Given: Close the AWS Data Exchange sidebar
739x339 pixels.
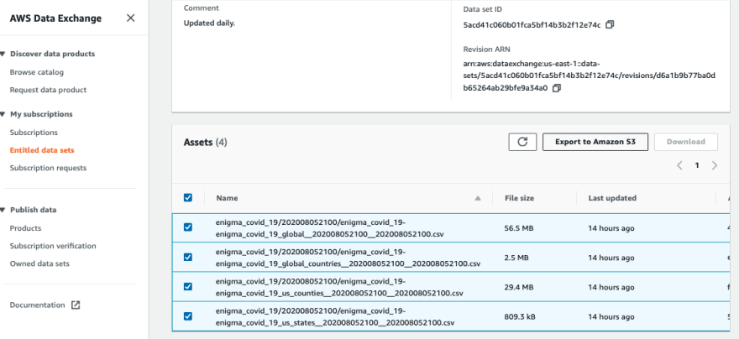Looking at the screenshot, I should (x=130, y=18).
